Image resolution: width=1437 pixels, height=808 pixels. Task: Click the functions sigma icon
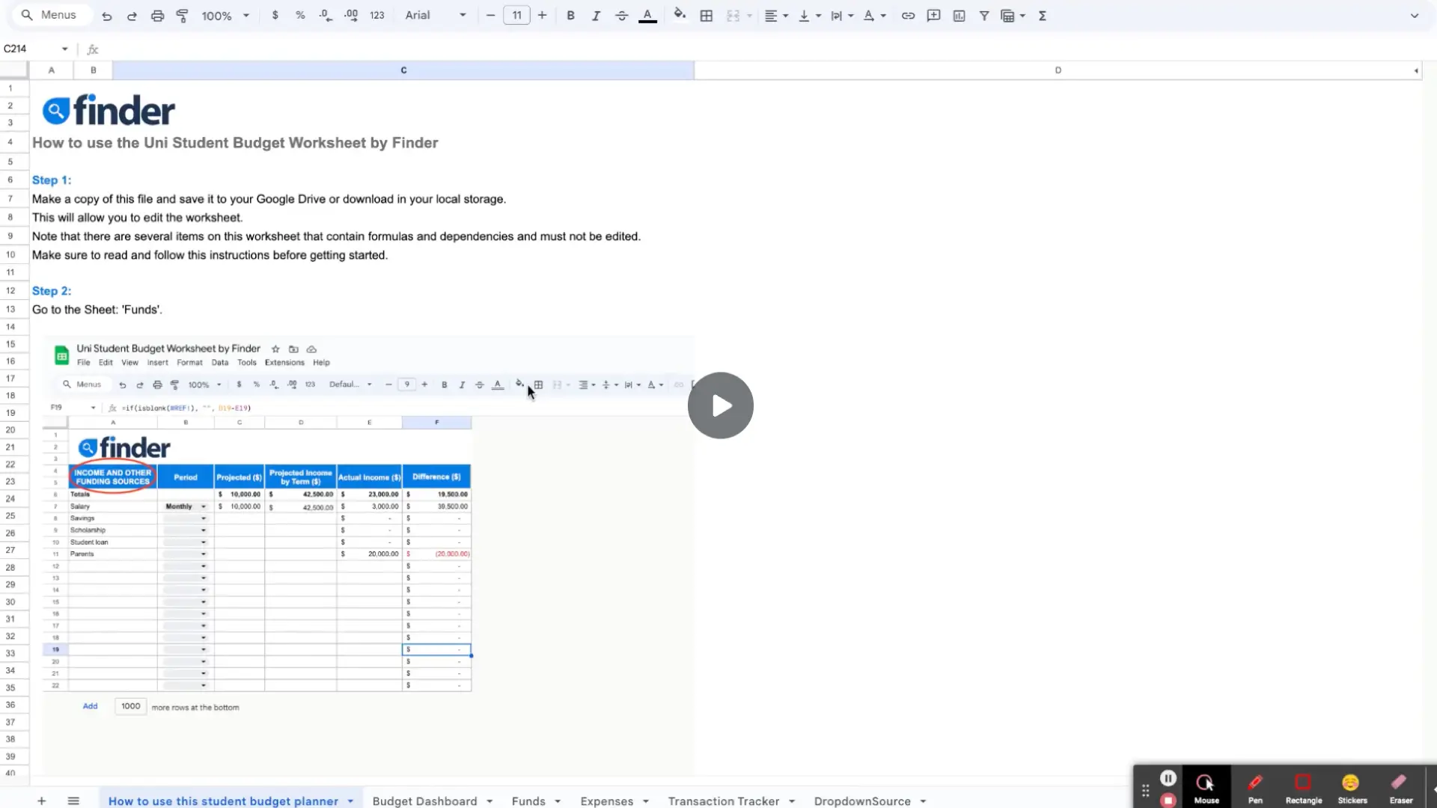pos(1043,16)
